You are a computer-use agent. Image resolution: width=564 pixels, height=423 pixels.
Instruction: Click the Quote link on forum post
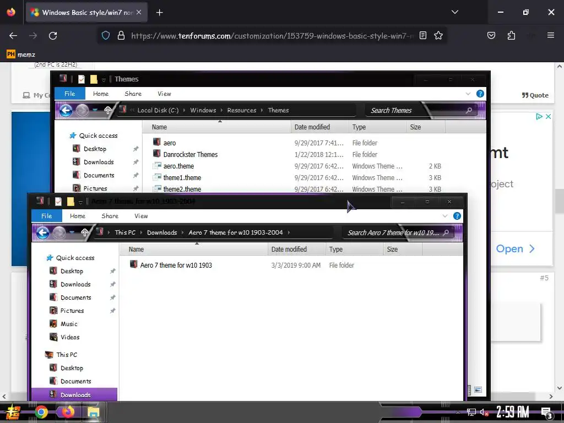[535, 95]
